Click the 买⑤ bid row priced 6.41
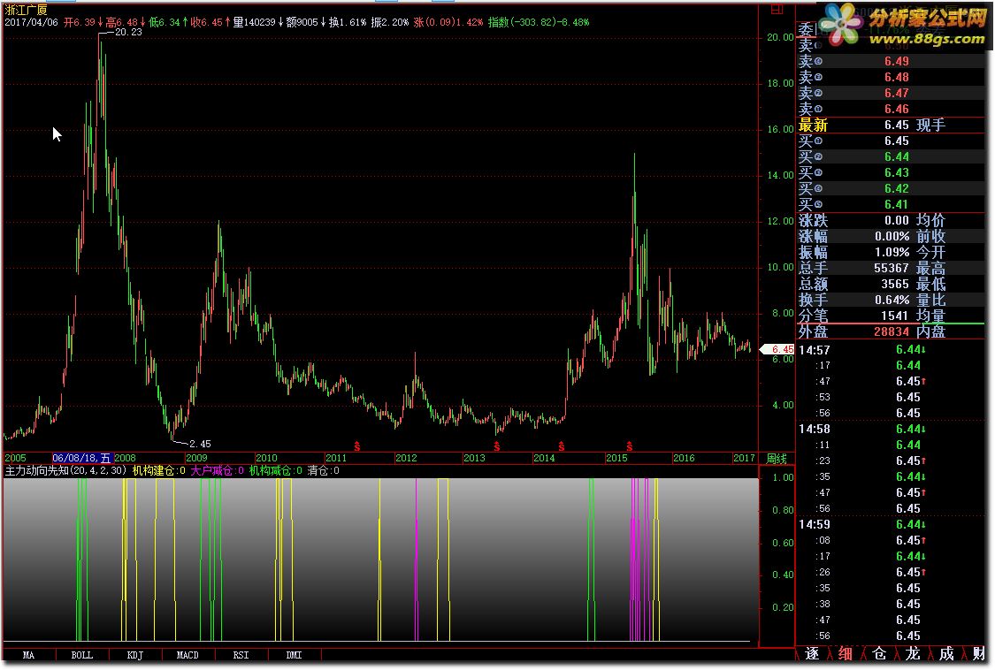 click(892, 204)
